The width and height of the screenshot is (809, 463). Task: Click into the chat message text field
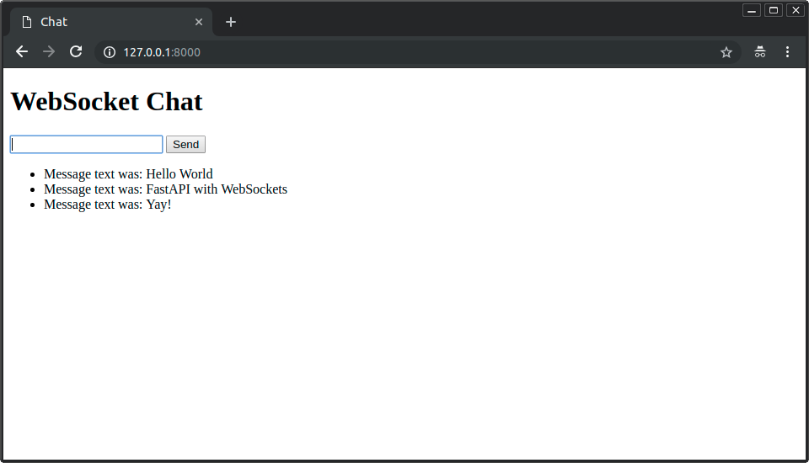[x=86, y=145]
